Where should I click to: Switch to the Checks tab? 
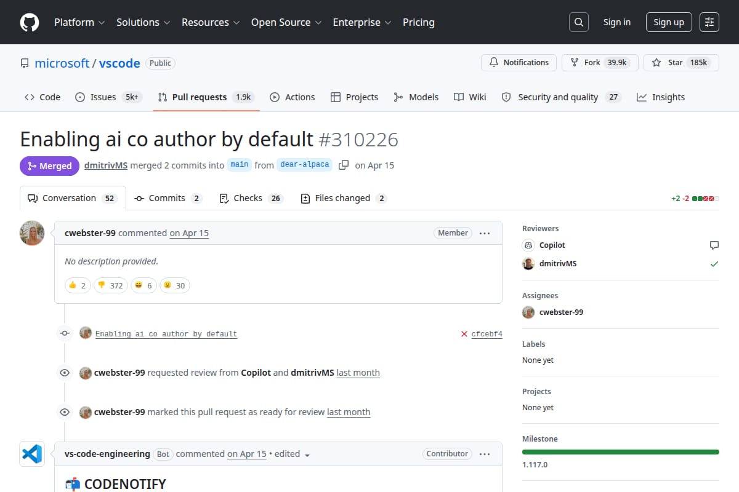coord(251,198)
